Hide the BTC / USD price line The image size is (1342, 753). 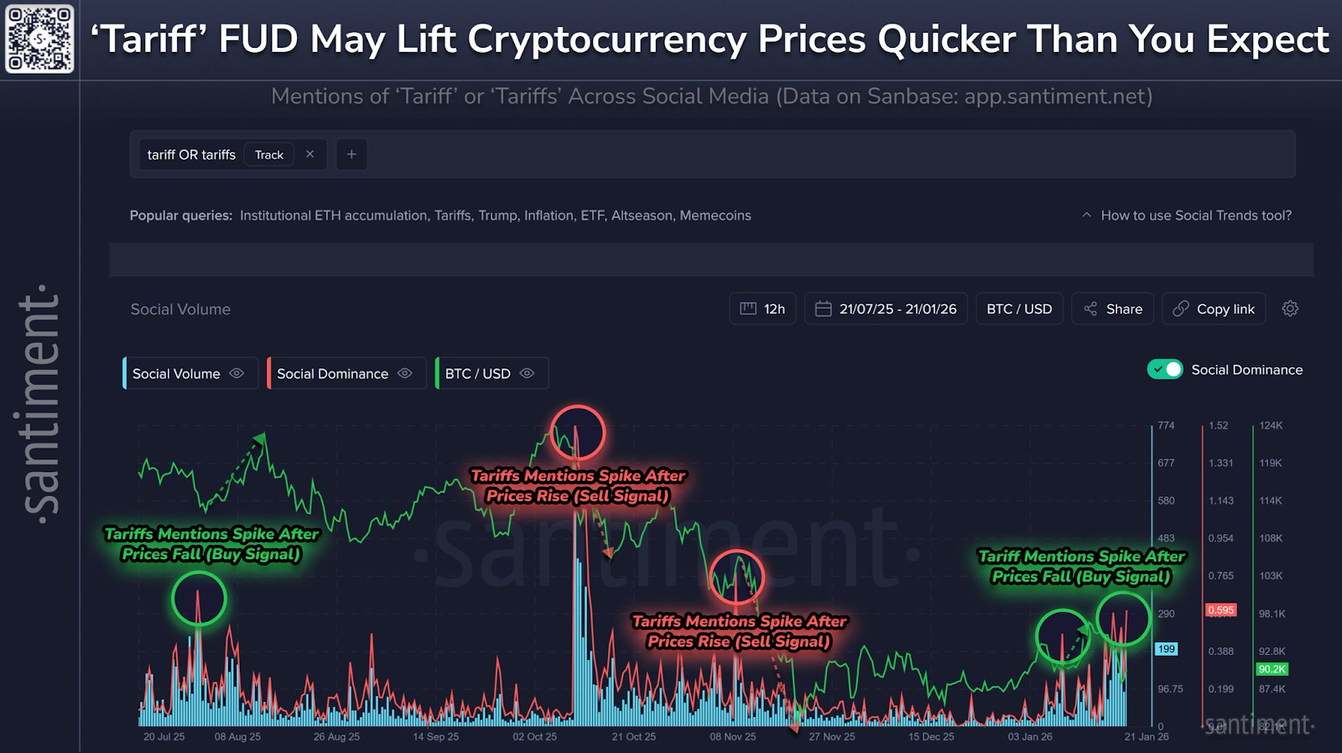(x=527, y=373)
